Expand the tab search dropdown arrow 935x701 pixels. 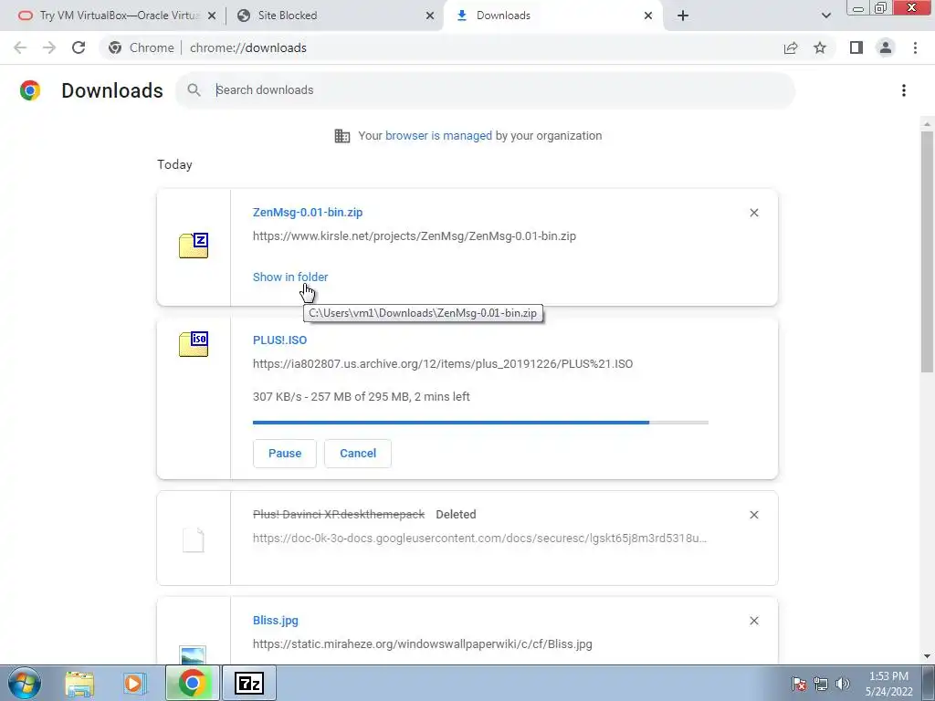[825, 16]
